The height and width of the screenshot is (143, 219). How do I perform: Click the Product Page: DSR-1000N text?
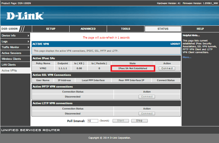coord(16,3)
